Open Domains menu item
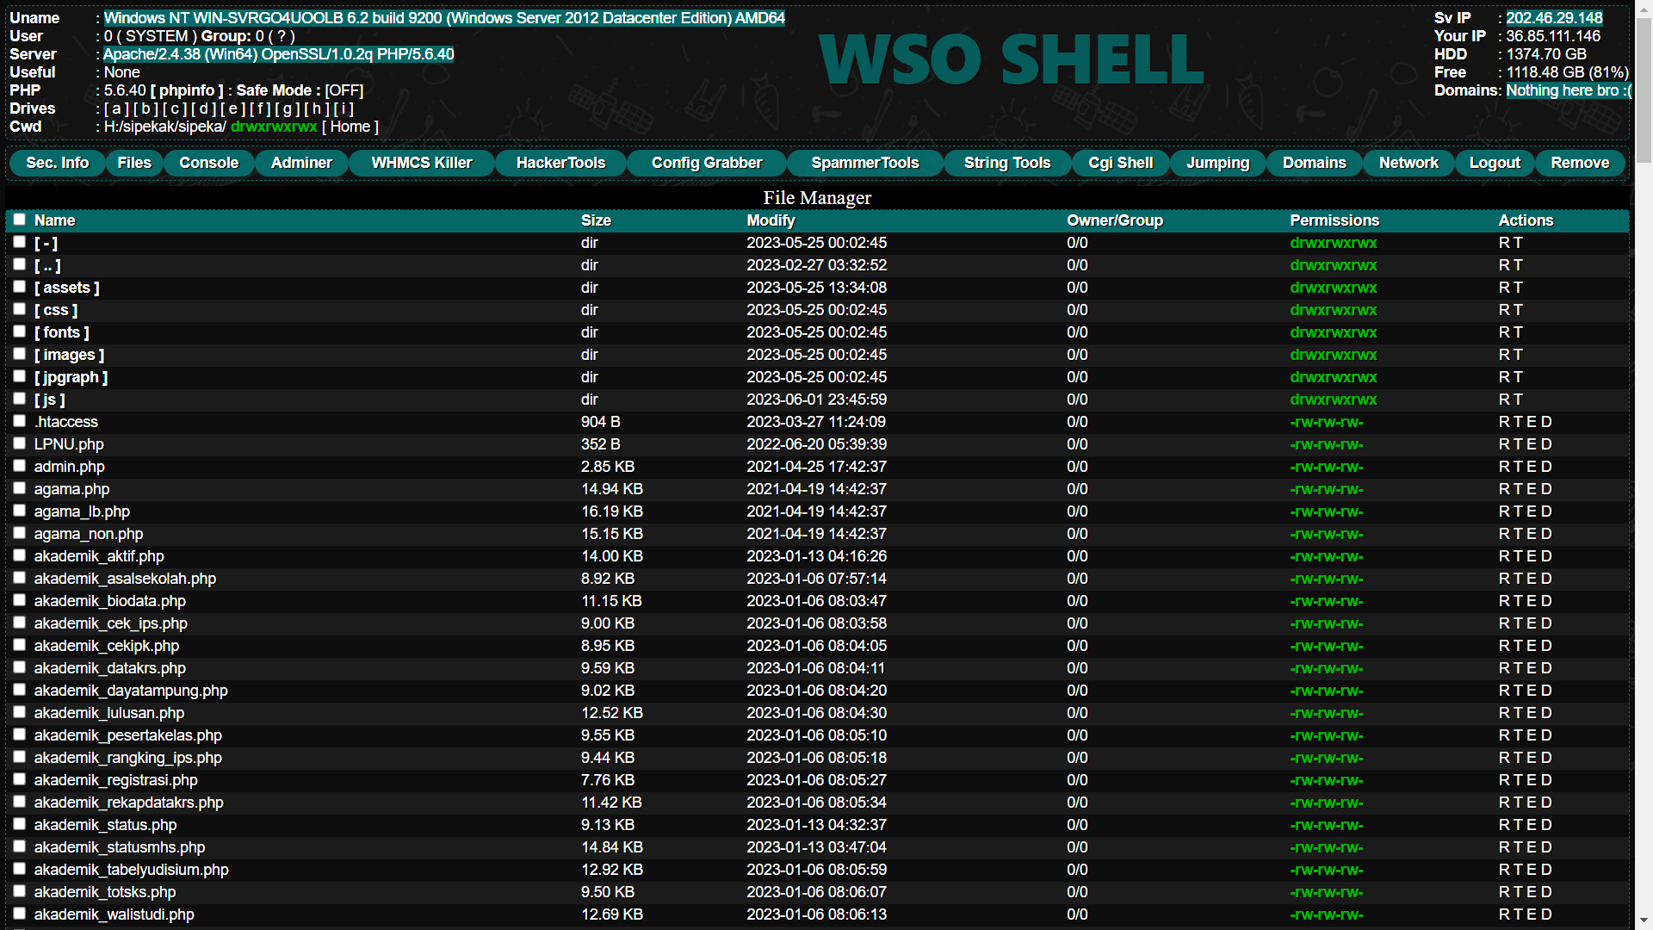 [1314, 163]
